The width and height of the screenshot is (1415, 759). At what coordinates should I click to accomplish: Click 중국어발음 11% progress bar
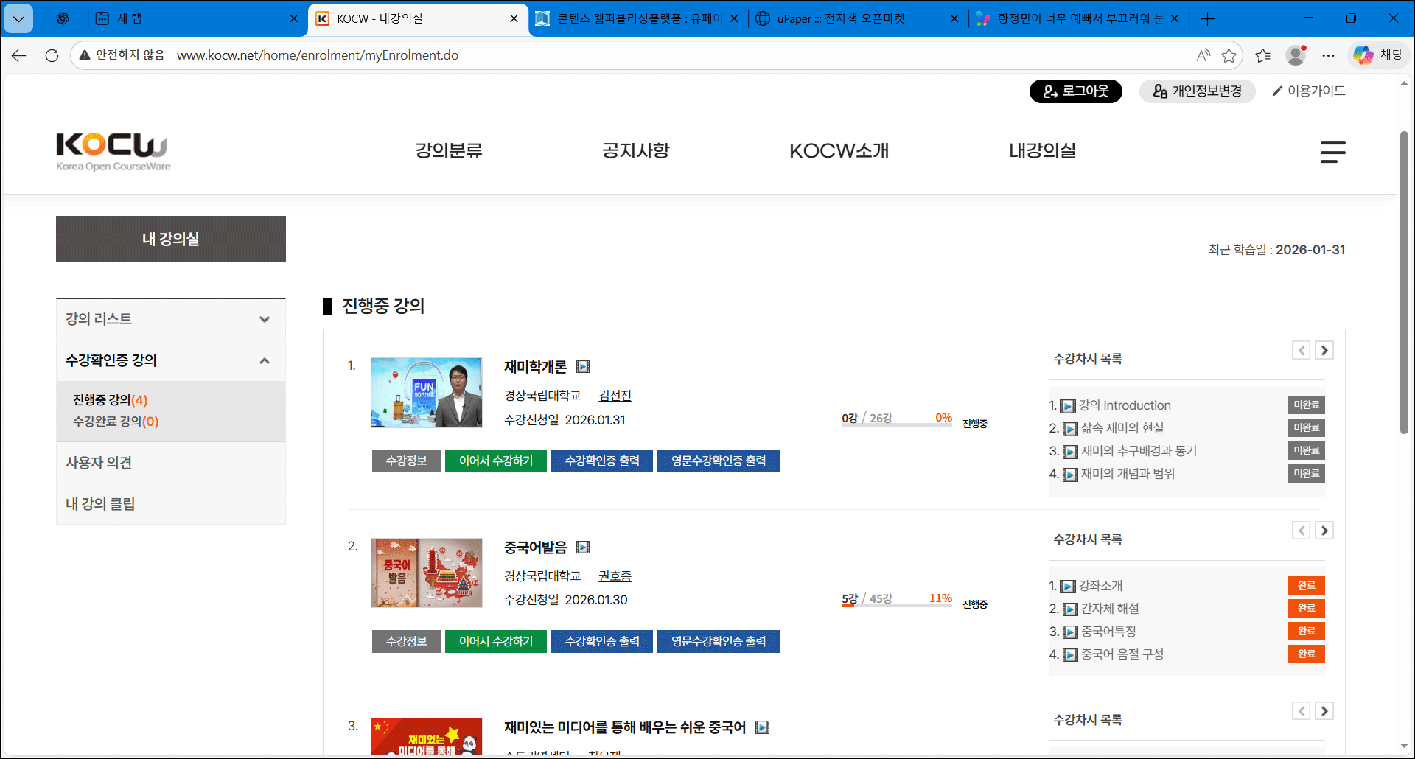point(897,606)
